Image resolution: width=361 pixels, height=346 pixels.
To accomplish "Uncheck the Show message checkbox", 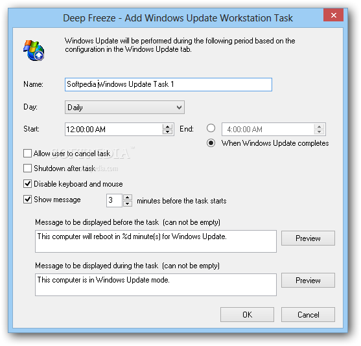I will pyautogui.click(x=27, y=200).
